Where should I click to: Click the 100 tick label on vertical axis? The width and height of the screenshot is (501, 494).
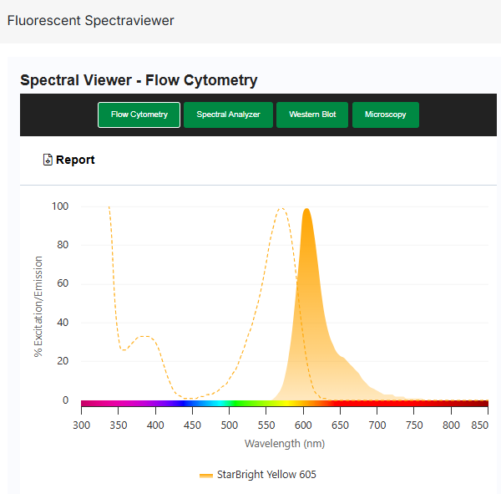click(x=60, y=206)
